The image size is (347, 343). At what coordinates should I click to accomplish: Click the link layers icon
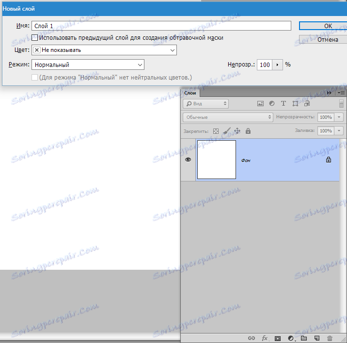click(252, 338)
